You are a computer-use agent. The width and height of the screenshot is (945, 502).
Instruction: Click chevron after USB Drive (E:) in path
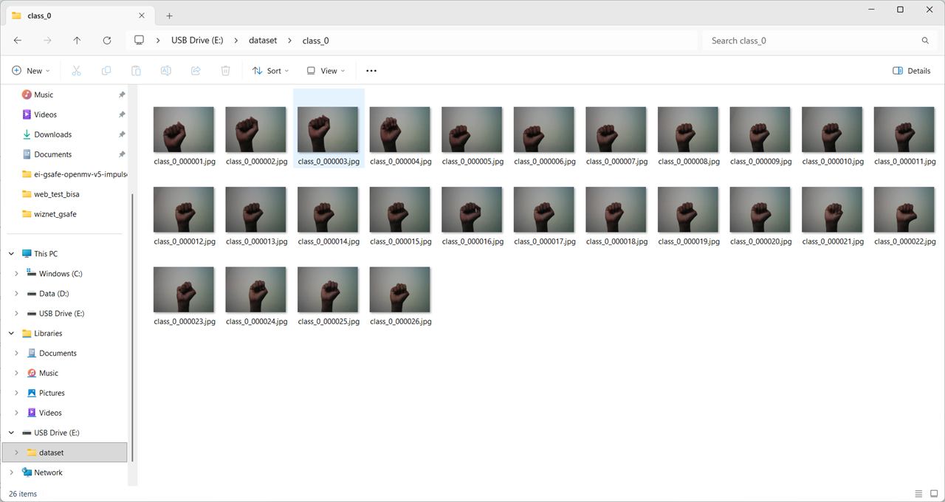click(236, 41)
